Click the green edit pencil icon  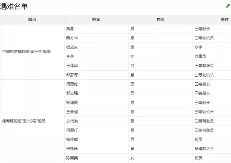[228, 6]
